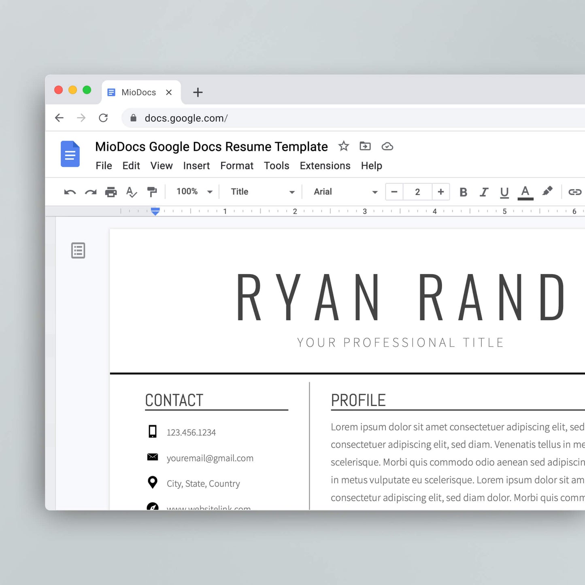
Task: Toggle underline formatting
Action: pyautogui.click(x=504, y=192)
